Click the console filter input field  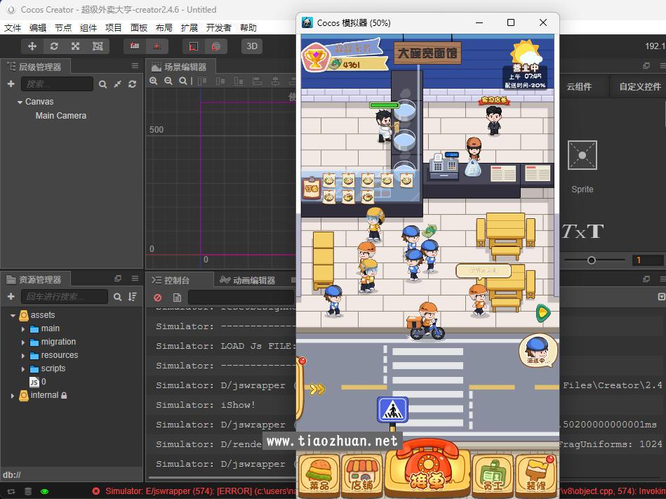pos(241,297)
